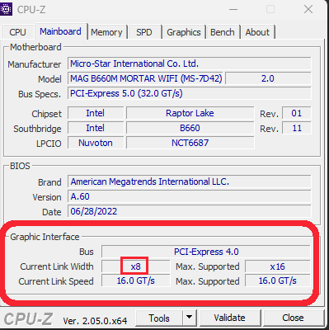The height and width of the screenshot is (330, 329).
Task: Open the Graphics tab
Action: (x=184, y=32)
